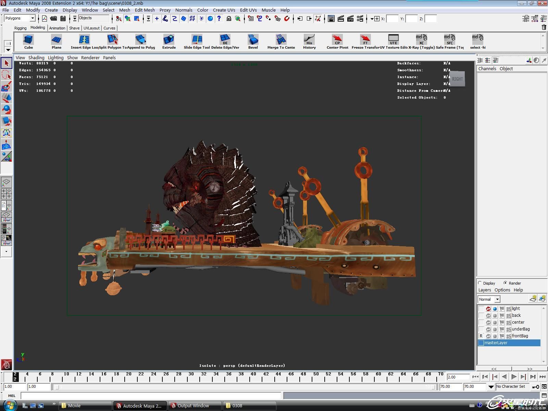
Task: Choose the Select arrow tool in toolbox
Action: click(7, 63)
